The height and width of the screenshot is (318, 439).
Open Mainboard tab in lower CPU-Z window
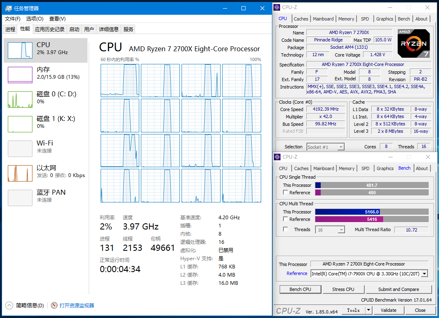323,168
